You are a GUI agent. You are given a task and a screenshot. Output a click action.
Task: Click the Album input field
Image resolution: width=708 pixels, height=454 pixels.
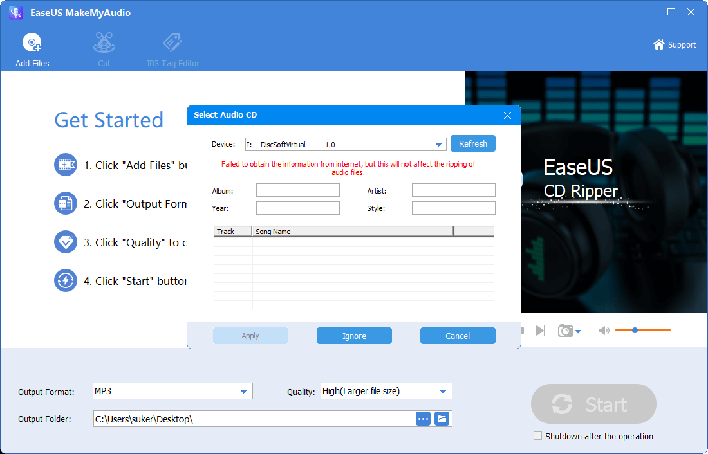[x=297, y=190]
